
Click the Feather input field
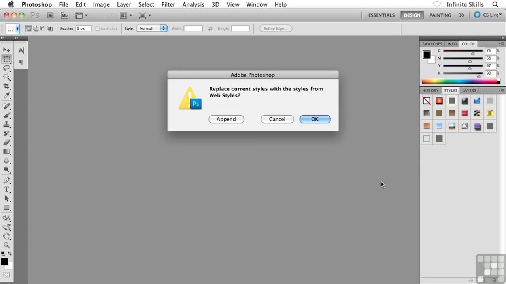(84, 28)
